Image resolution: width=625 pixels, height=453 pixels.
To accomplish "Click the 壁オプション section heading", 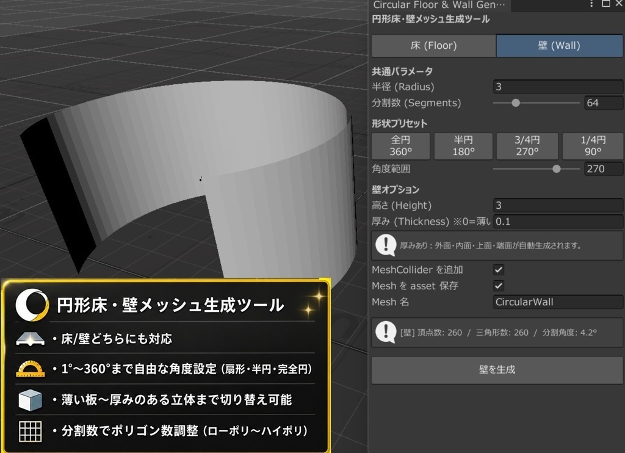I will tap(396, 189).
